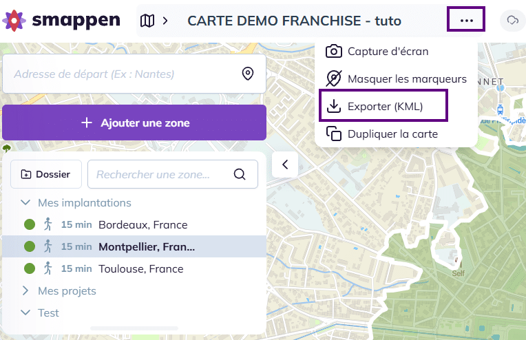The height and width of the screenshot is (340, 526).
Task: Click the Ajouter une zone button
Action: click(x=134, y=123)
